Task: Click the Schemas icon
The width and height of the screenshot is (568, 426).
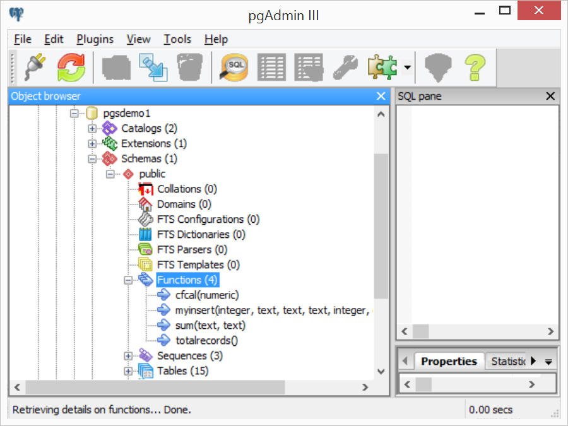Action: coord(110,158)
